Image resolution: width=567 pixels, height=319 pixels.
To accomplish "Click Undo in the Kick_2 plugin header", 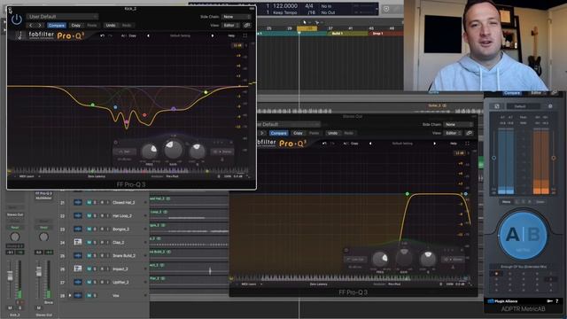I will tap(111, 26).
